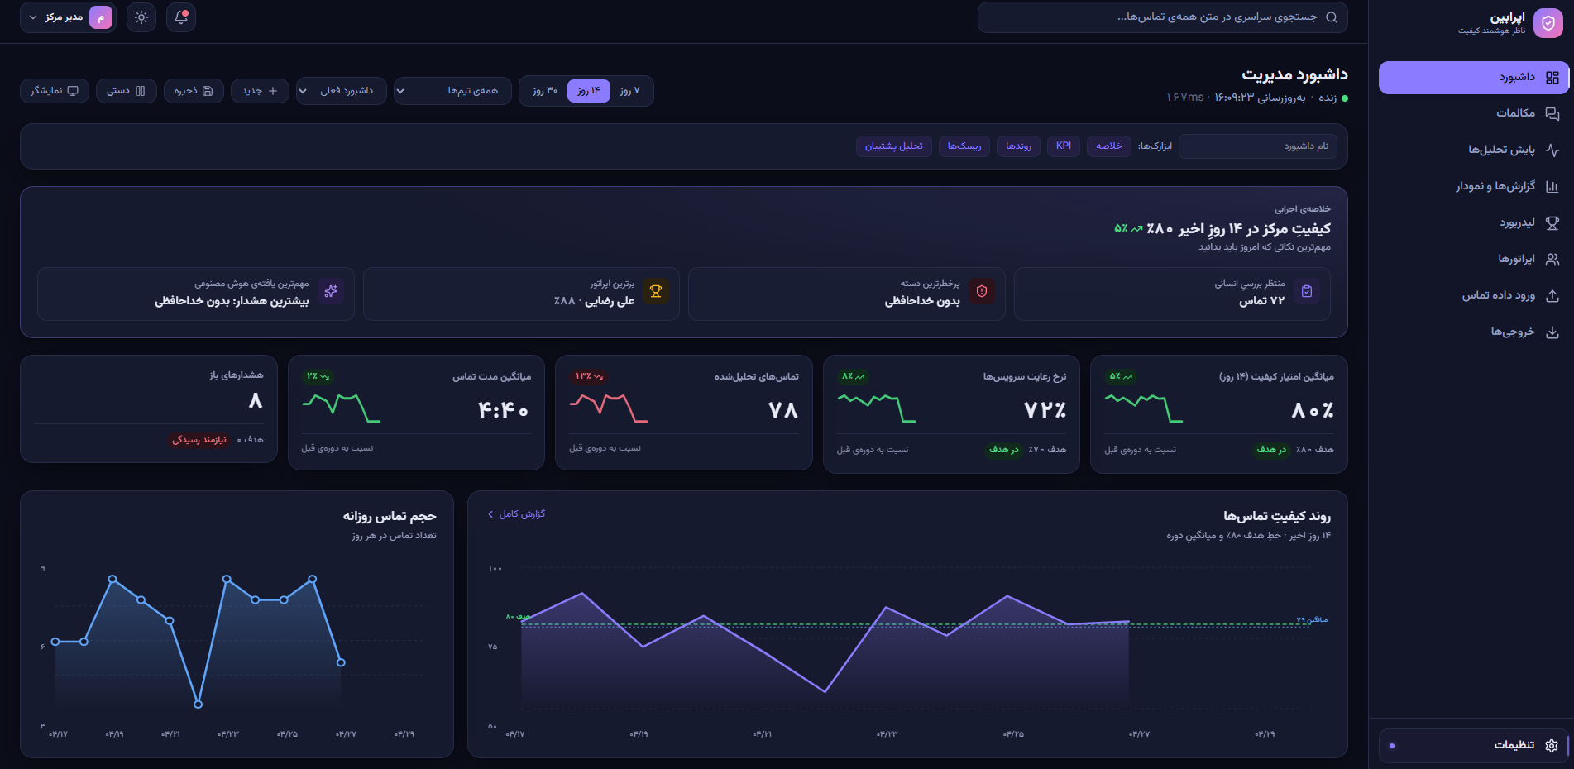1574x769 pixels.
Task: Click the magnifier icon in the search bar
Action: click(x=1332, y=17)
